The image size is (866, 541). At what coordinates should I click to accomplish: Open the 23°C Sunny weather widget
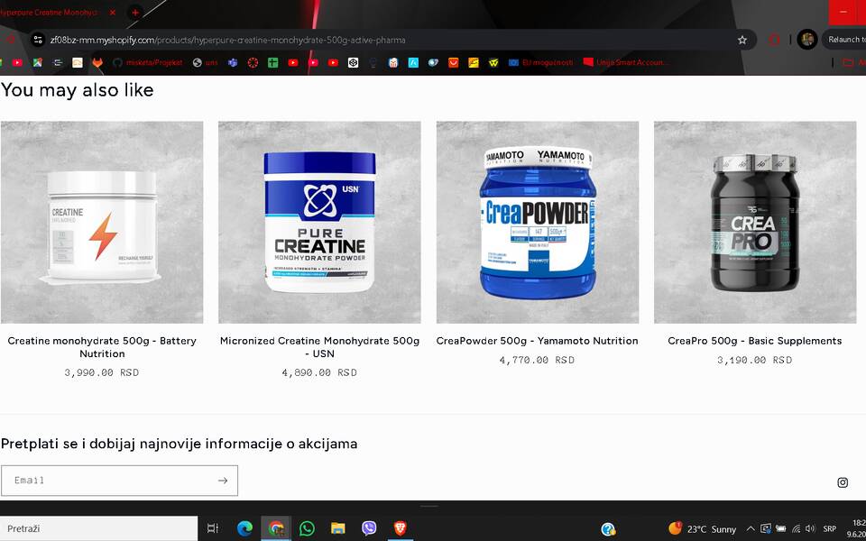[702, 529]
